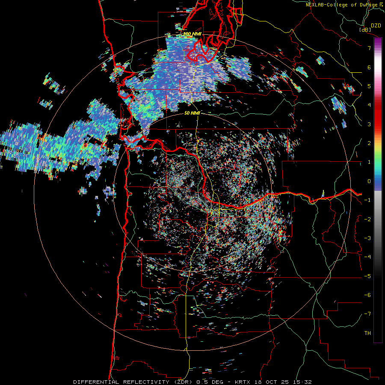The height and width of the screenshot is (385, 385).
Task: Click the 100 NMI range ring label
Action: (192, 34)
